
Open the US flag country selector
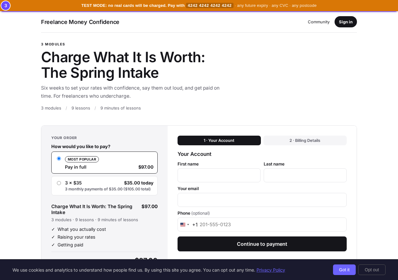[185, 225]
